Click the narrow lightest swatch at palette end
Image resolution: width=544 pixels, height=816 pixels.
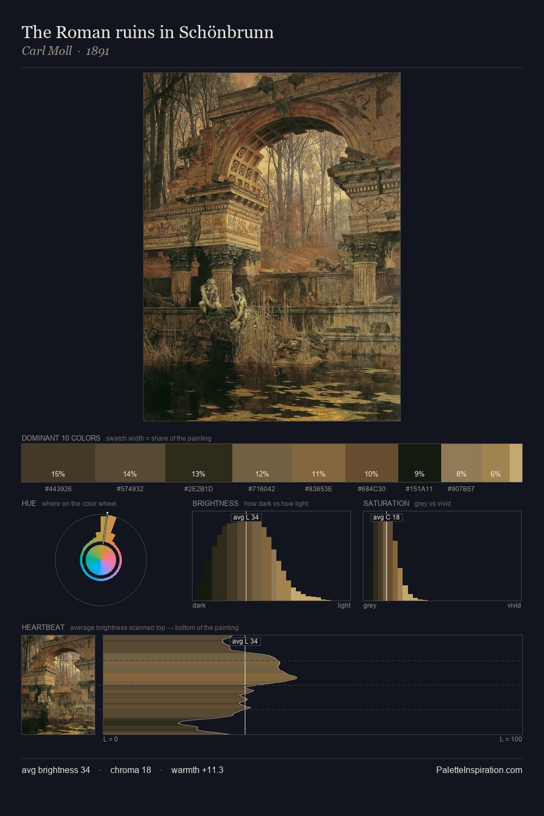tap(516, 463)
